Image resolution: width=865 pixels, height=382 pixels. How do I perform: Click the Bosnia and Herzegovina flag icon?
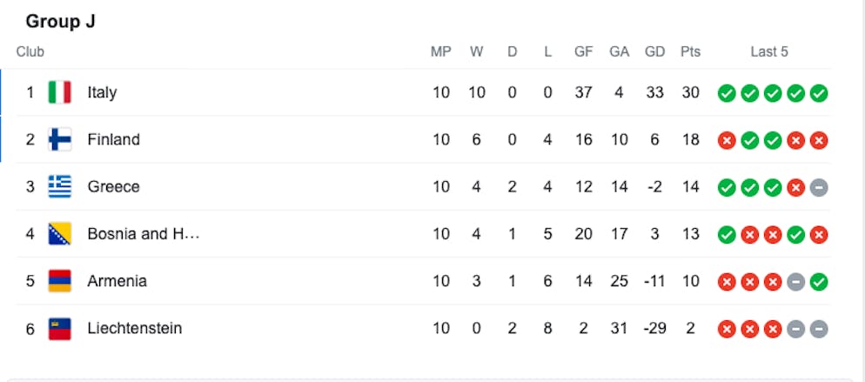tap(59, 234)
